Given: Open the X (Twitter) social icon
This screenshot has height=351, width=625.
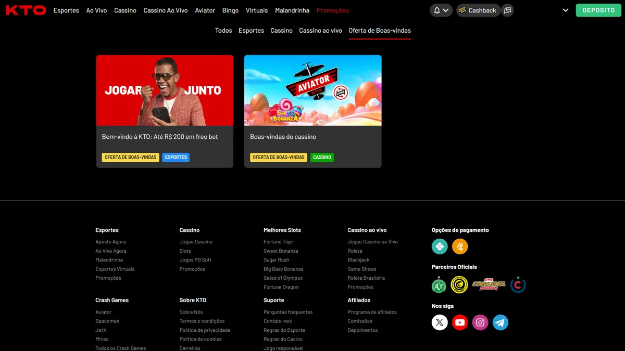Looking at the screenshot, I should pyautogui.click(x=440, y=322).
